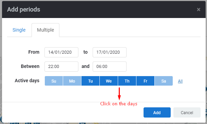Screen dimensions: 207x124
Task: Toggle Friday (Fr) active day
Action: [146, 81]
